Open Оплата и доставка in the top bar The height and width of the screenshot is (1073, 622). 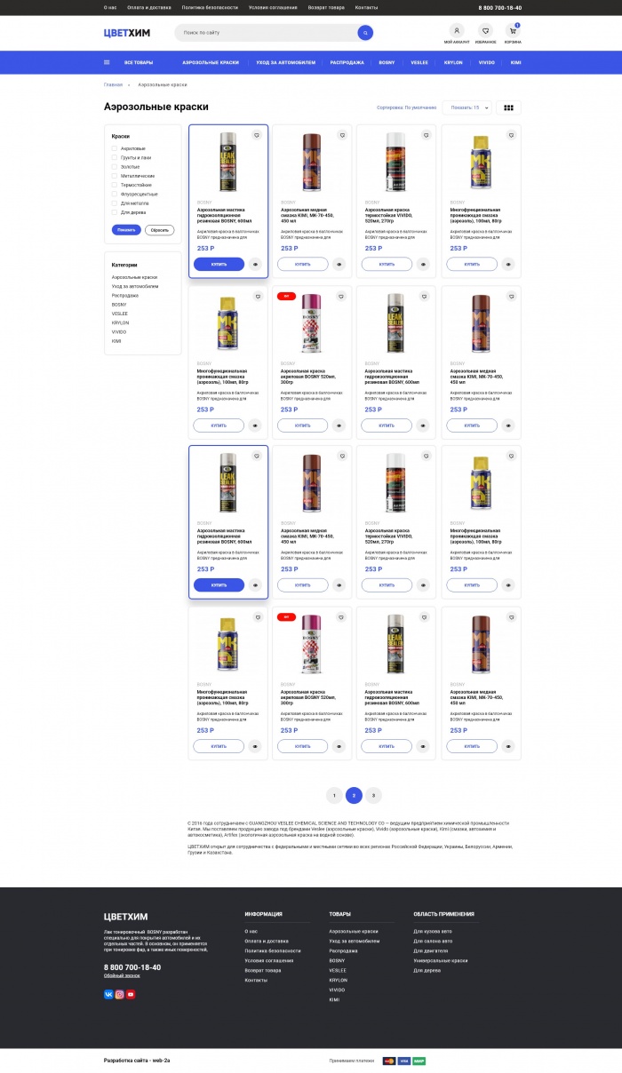(x=146, y=7)
